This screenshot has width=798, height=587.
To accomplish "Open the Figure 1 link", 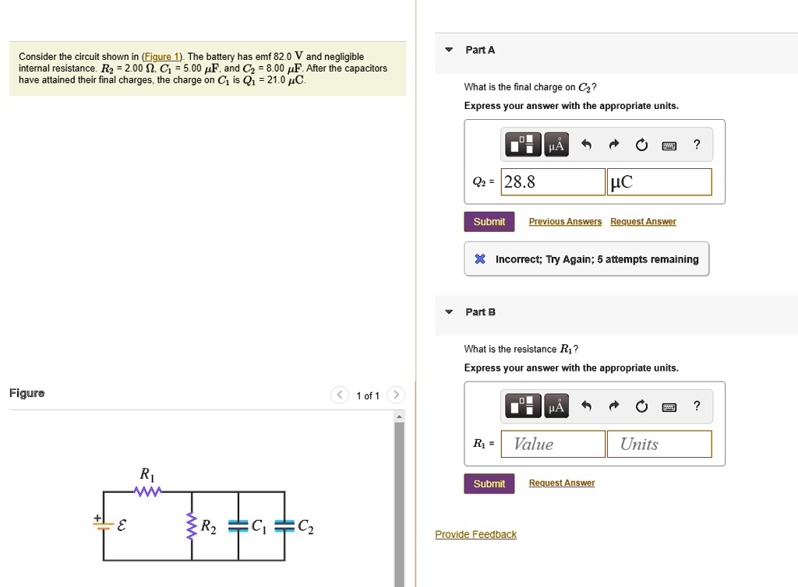I will (161, 56).
